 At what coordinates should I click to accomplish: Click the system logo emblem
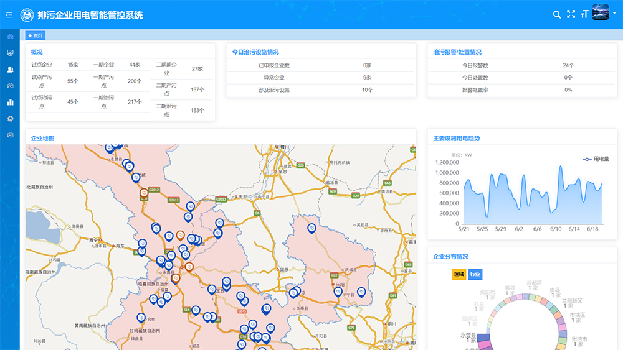(27, 14)
